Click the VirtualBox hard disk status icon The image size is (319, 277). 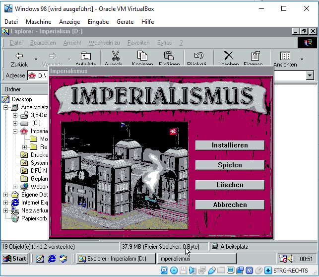pyautogui.click(x=164, y=271)
